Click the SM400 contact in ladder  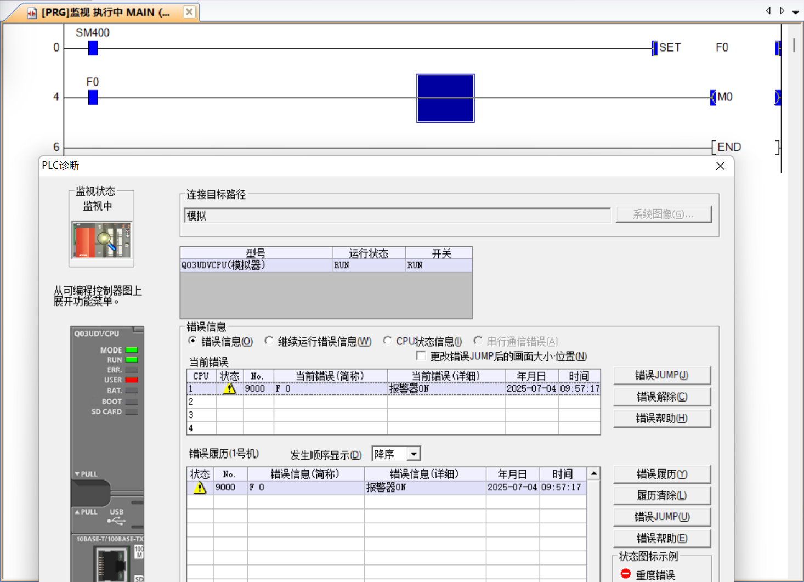[x=93, y=48]
